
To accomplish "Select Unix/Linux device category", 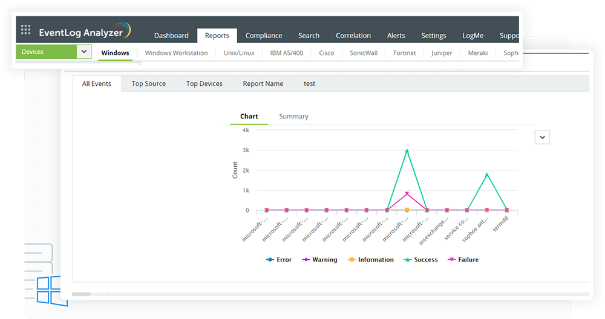I will point(239,53).
